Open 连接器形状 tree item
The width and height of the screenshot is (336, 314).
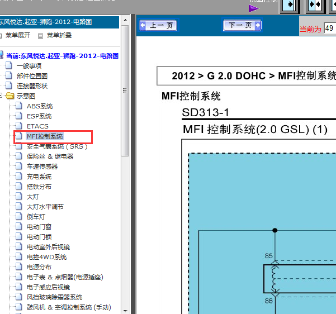point(32,86)
